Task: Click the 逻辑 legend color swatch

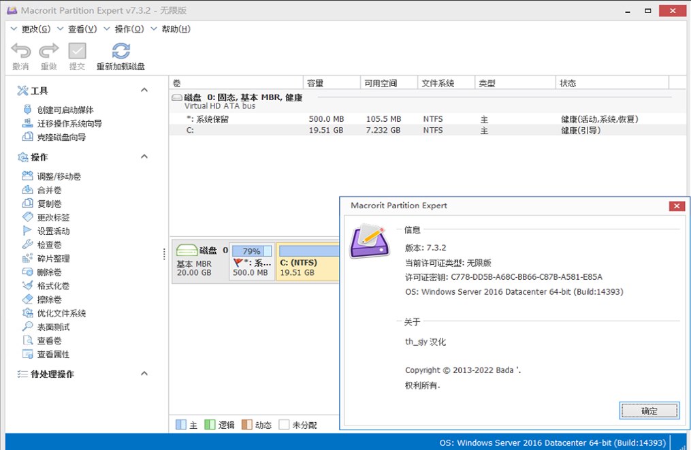Action: (x=210, y=424)
